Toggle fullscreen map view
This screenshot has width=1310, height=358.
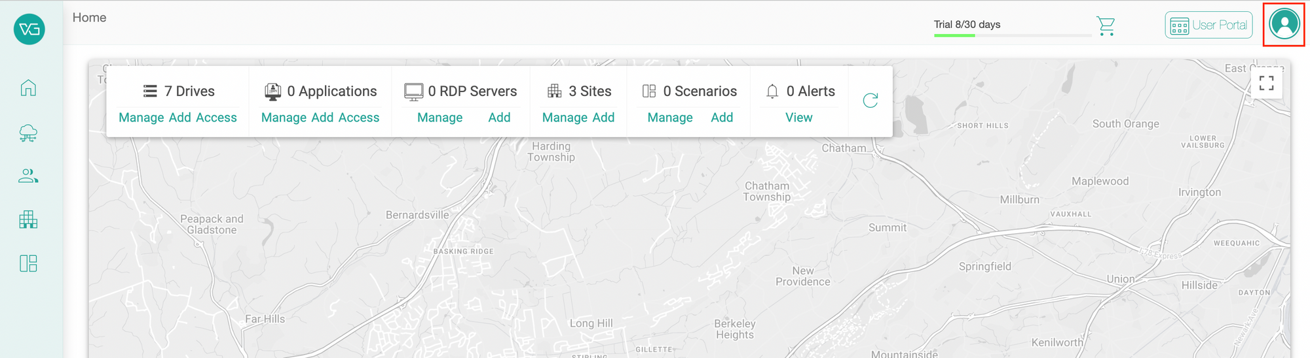point(1267,83)
